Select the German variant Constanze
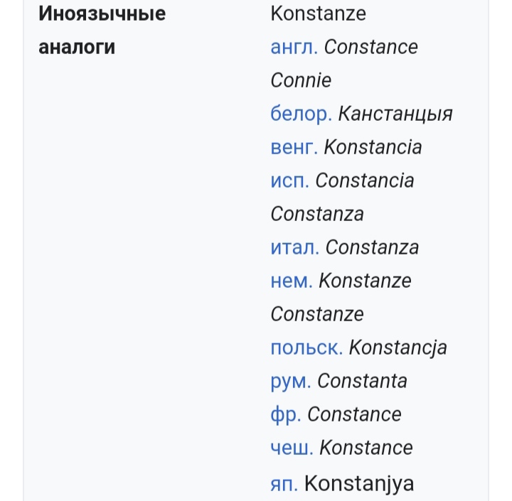 tap(317, 315)
